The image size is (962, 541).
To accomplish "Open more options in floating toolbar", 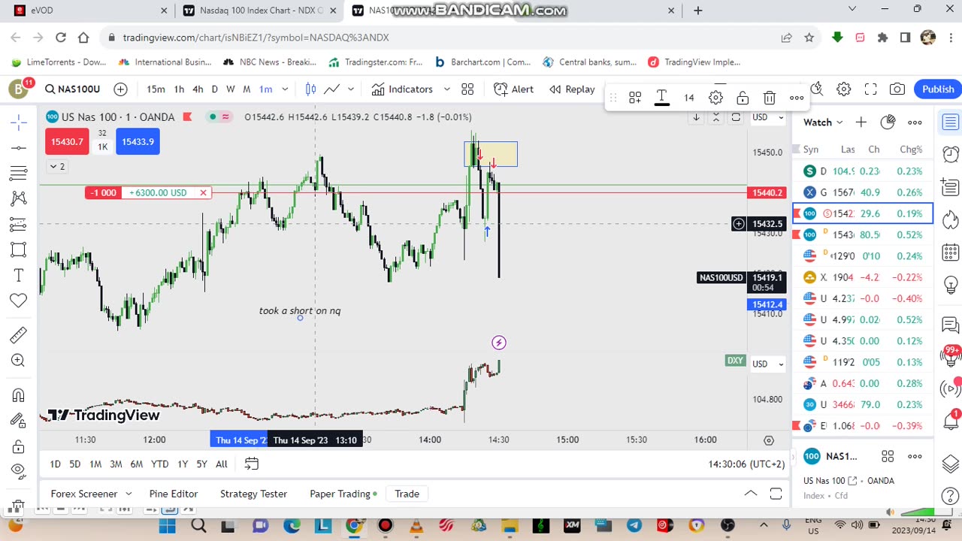I will 797,98.
